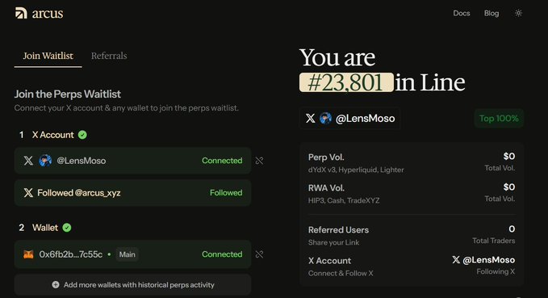Click the Connected status on wallet row

(222, 254)
